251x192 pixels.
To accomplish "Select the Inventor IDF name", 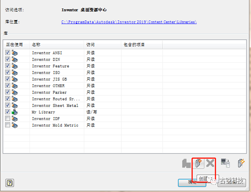I will coord(46,119).
